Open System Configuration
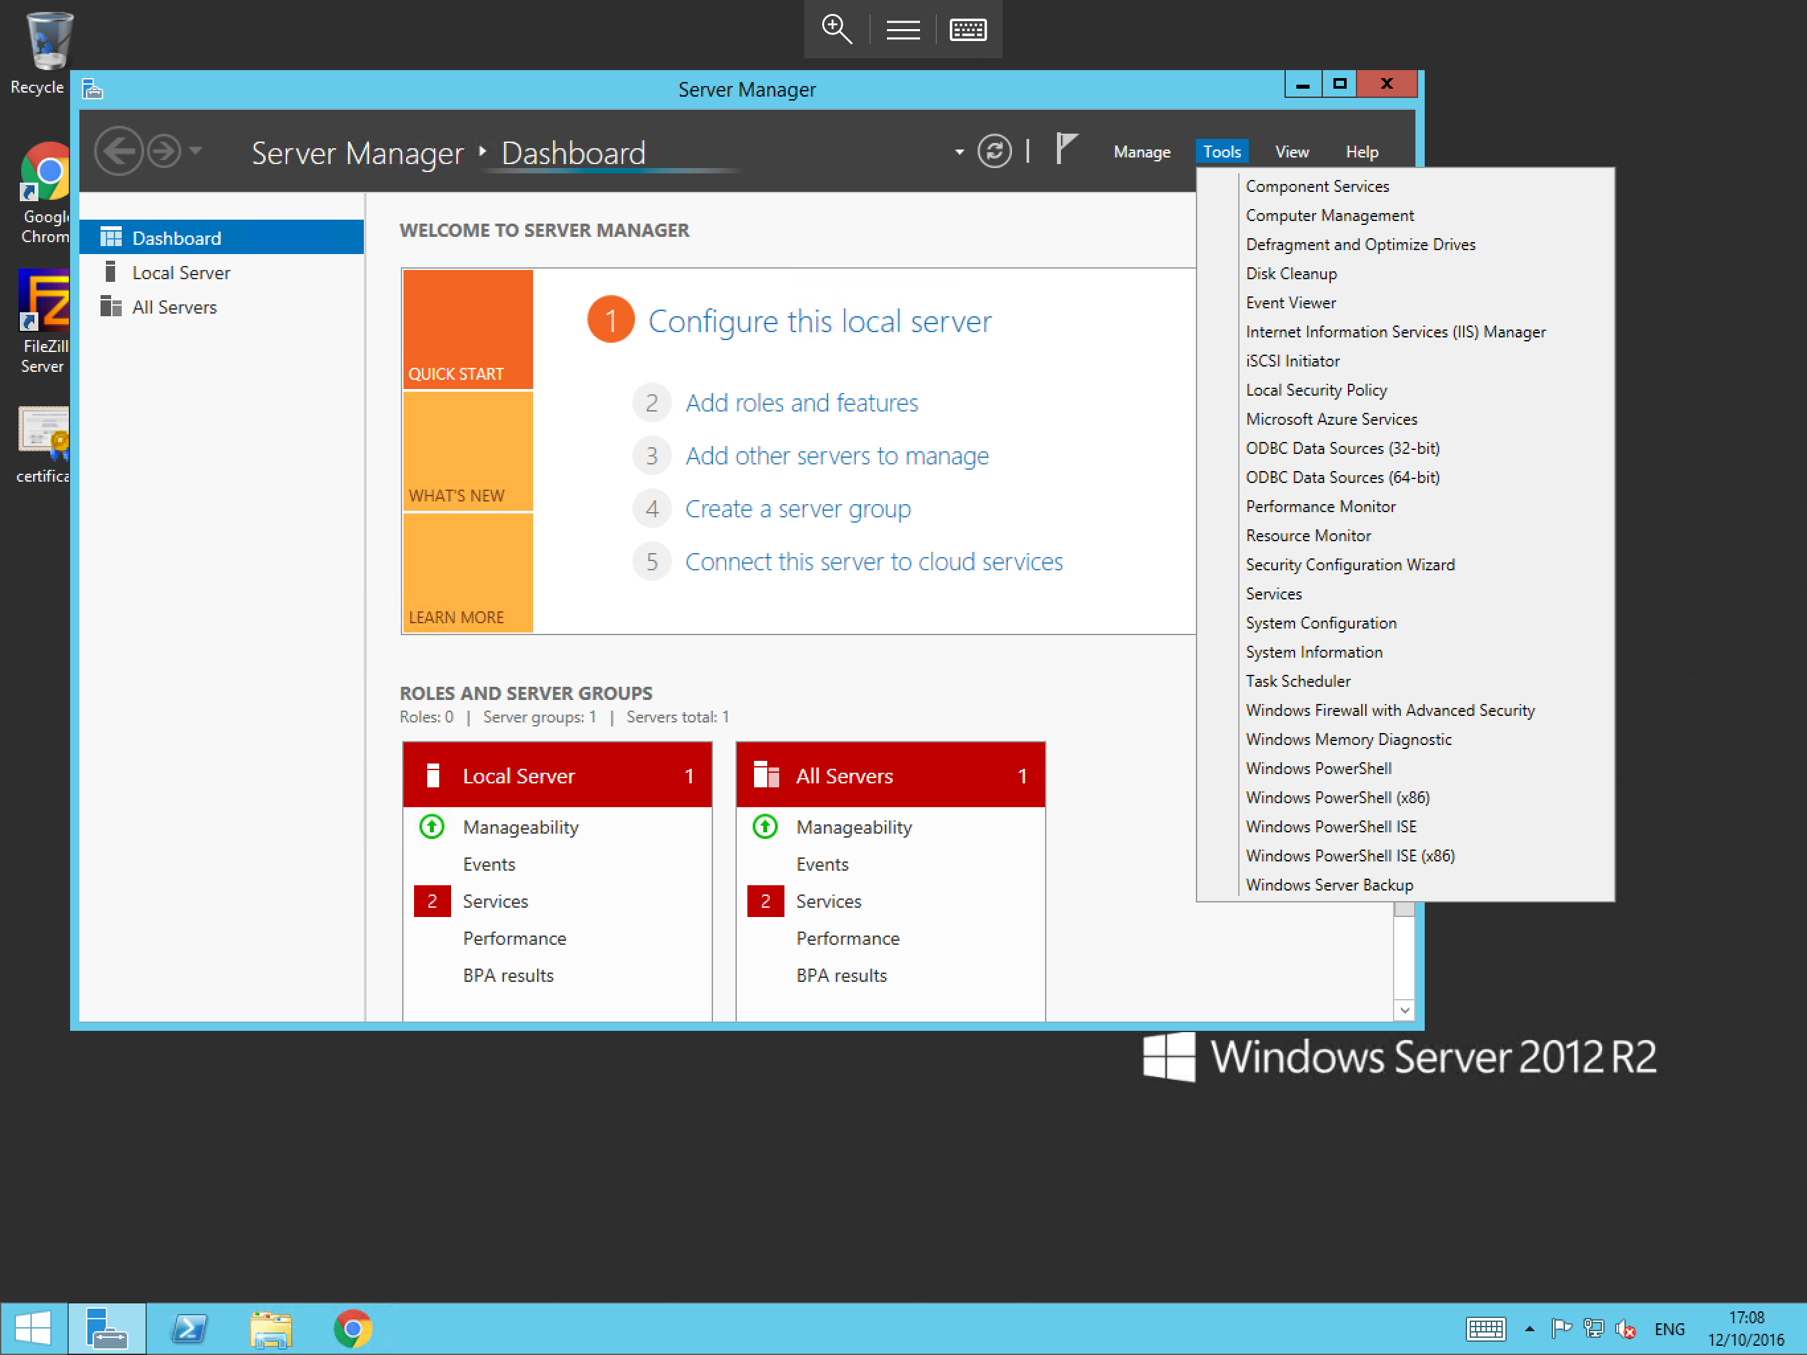Screen dimensions: 1807x1355 tap(1405, 623)
